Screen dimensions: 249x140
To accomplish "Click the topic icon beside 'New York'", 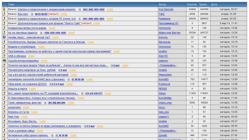I will 4,117.
